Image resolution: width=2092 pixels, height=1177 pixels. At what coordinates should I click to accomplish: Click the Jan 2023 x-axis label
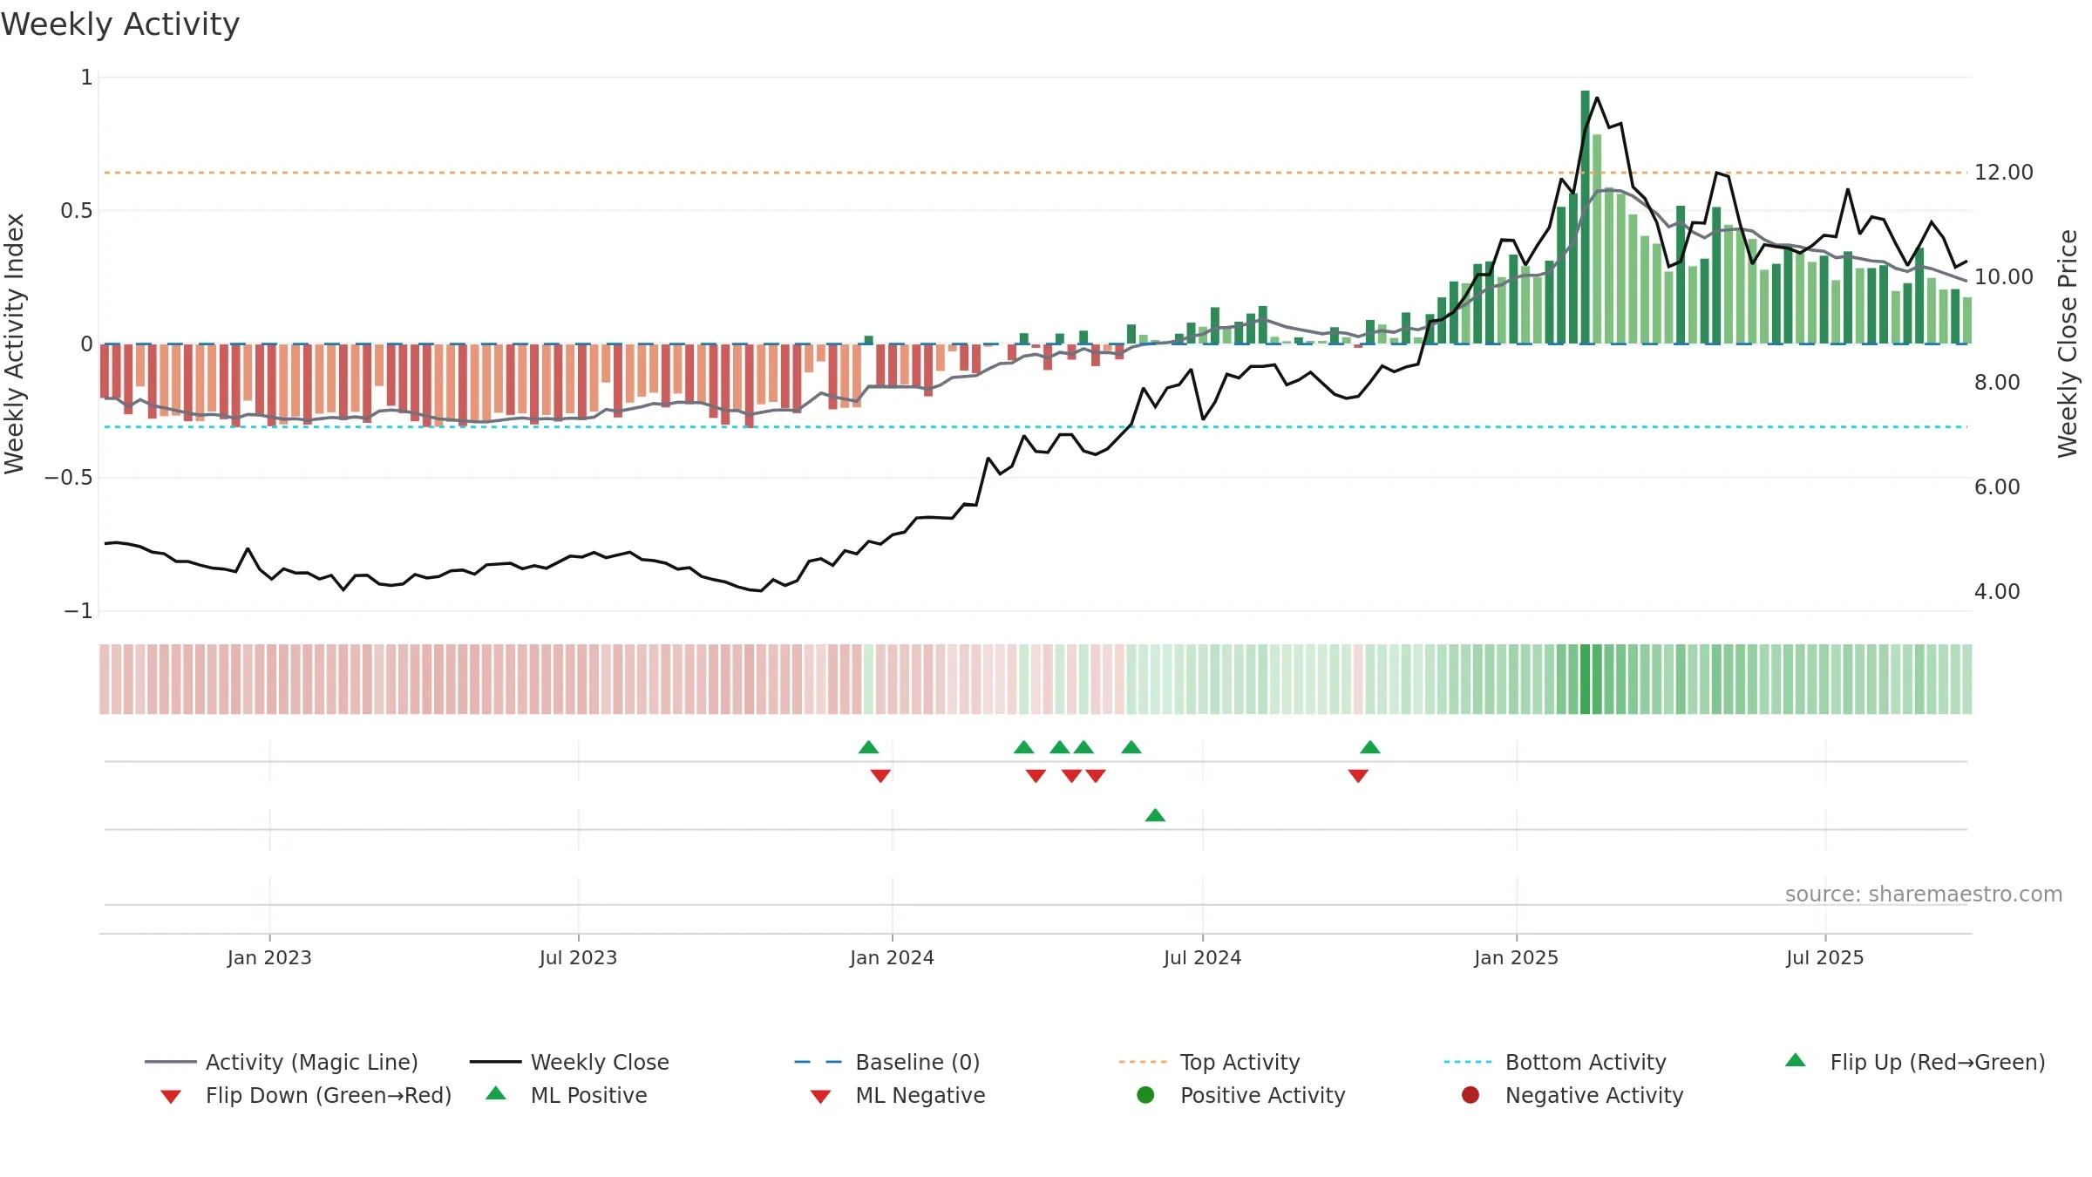point(269,957)
